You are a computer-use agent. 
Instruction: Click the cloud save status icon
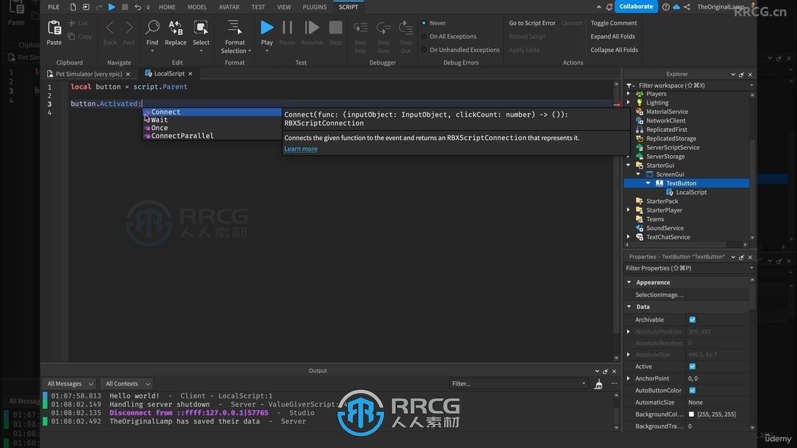click(x=676, y=7)
